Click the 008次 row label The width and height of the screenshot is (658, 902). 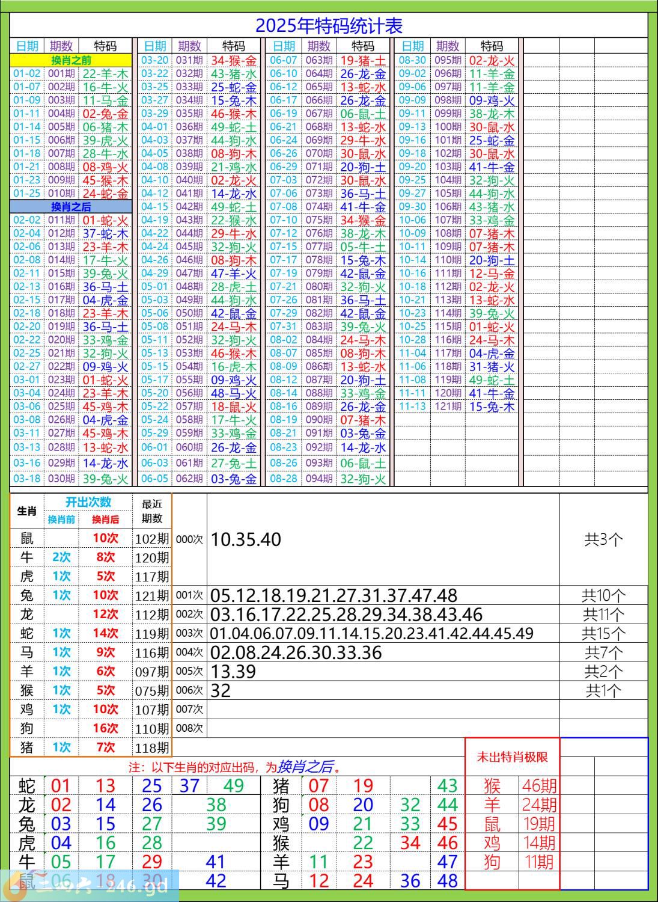(x=189, y=728)
